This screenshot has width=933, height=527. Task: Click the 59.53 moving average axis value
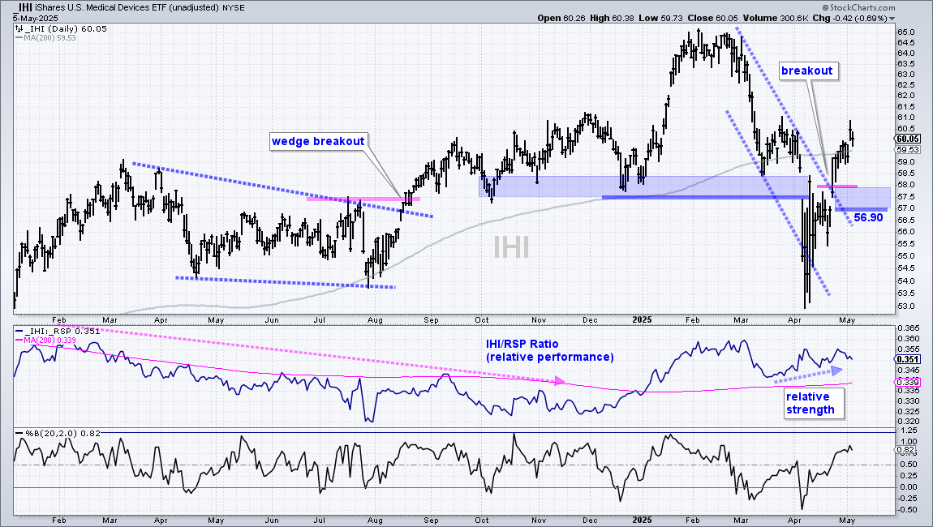(907, 150)
